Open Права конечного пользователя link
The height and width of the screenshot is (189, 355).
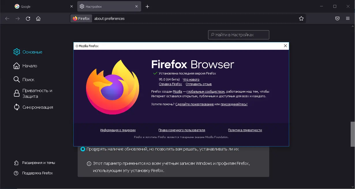182,130
